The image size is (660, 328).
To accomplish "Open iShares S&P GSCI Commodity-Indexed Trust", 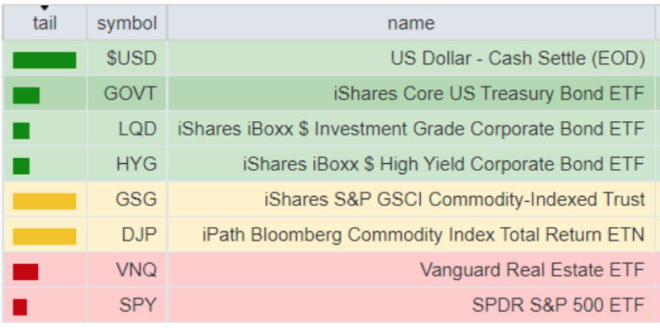I will coord(455,199).
